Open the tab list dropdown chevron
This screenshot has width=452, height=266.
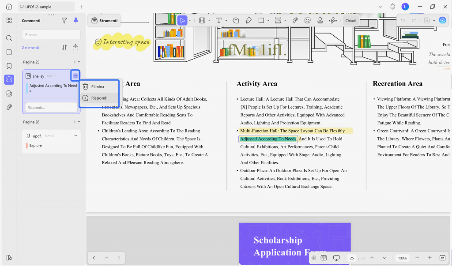380,7
